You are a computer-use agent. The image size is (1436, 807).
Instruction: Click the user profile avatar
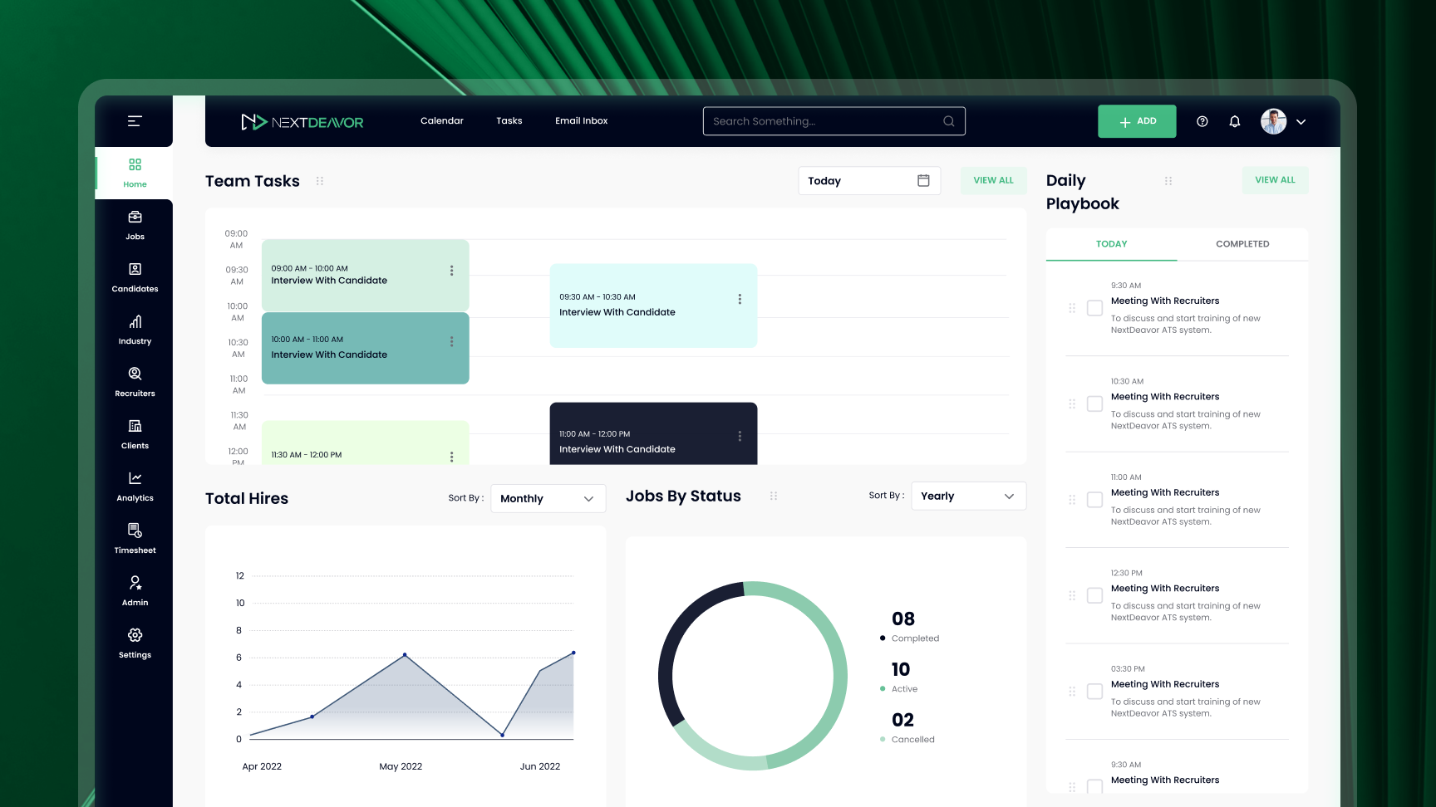[1273, 121]
